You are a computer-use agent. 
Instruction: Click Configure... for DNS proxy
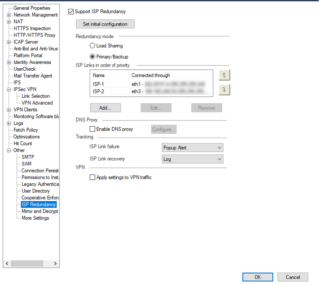tap(164, 129)
